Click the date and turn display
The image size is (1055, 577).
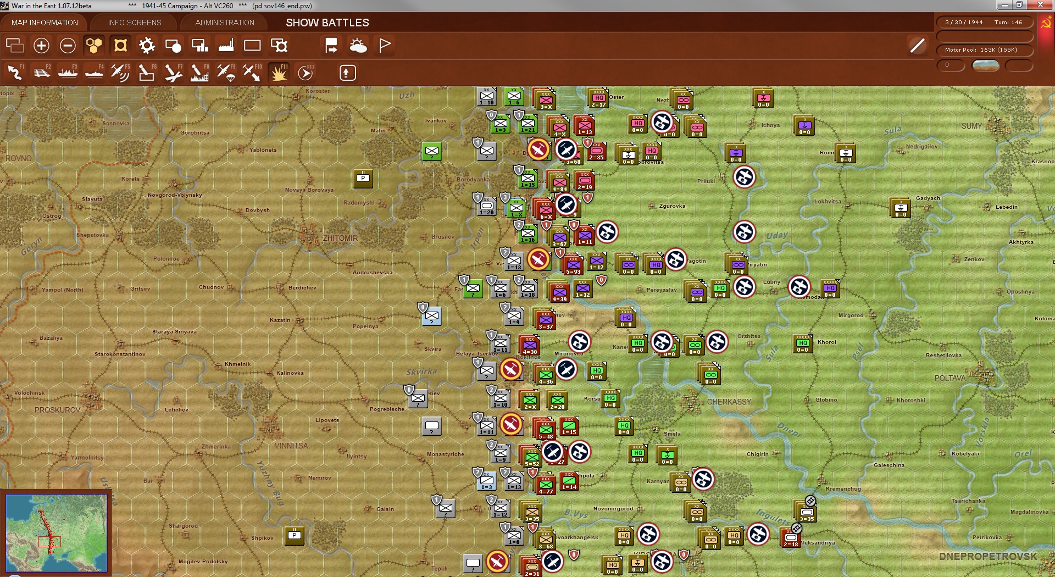click(984, 23)
